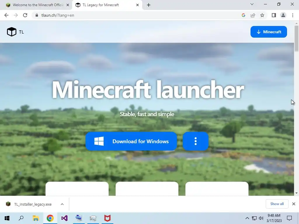This screenshot has height=224, width=299.
Task: Click the volume speaker tray icon
Action: tap(261, 218)
